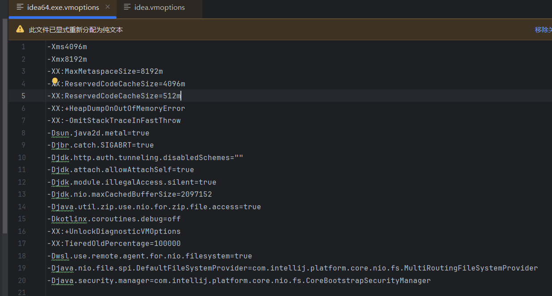Screen dimensions: 552x296
Task: Click the warning triangle icon in the banner
Action: click(20, 29)
